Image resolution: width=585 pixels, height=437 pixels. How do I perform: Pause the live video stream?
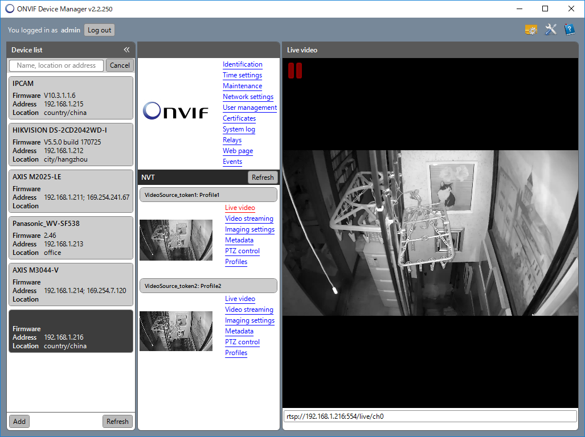point(294,71)
